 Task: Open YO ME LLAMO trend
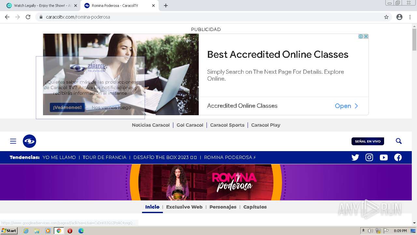59,157
